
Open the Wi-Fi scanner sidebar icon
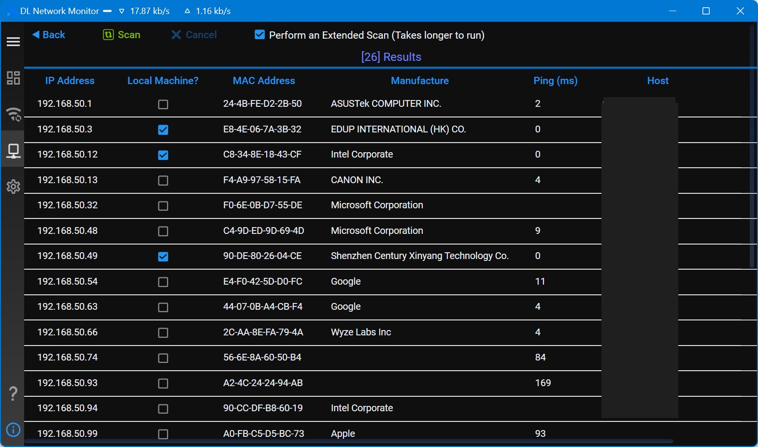click(13, 115)
